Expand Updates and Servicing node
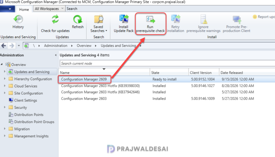This screenshot has height=157, width=275. coord(5,72)
